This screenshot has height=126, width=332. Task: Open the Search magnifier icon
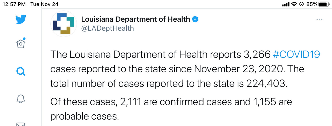pos(21,71)
